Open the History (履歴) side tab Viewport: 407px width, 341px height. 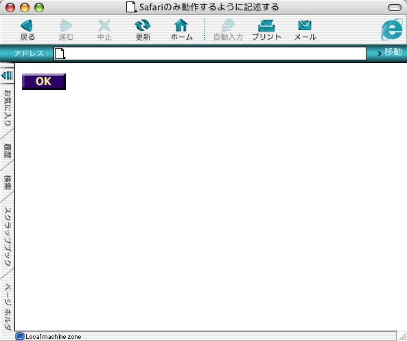coord(8,151)
